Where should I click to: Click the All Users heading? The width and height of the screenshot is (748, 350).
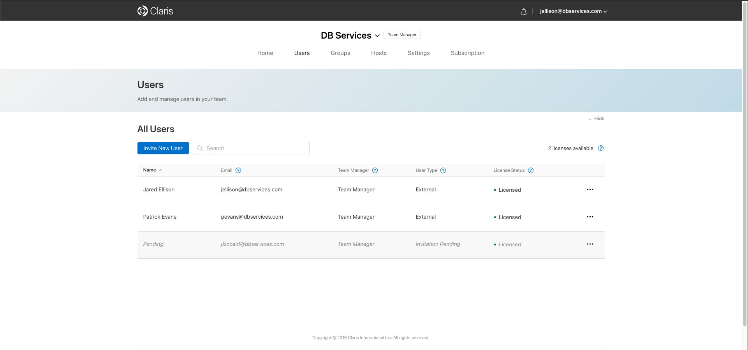[x=156, y=129]
